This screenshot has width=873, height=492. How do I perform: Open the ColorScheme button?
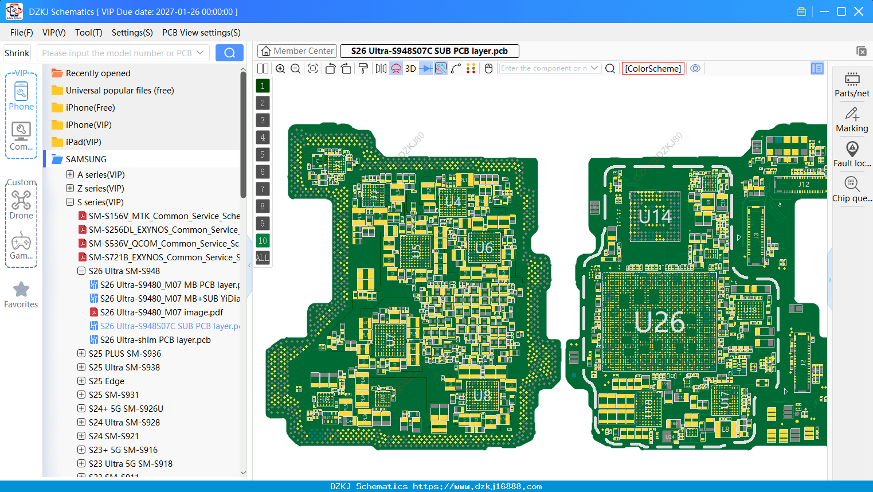click(x=653, y=68)
